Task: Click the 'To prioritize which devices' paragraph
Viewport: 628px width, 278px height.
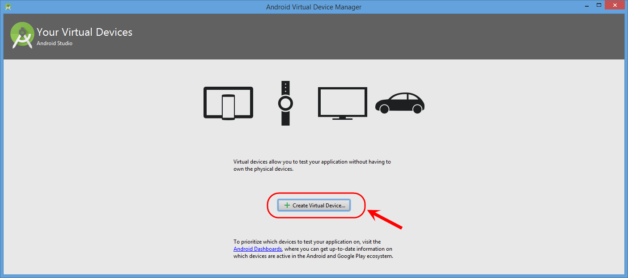Action: (x=313, y=249)
